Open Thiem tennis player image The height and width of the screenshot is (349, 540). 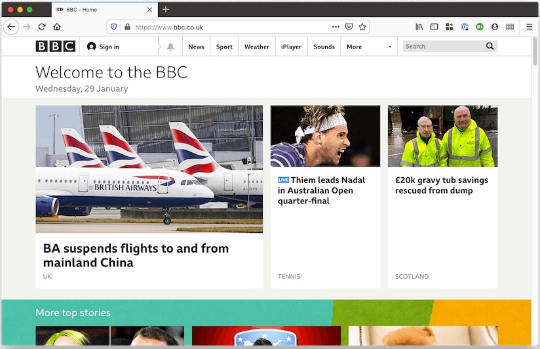(x=325, y=136)
